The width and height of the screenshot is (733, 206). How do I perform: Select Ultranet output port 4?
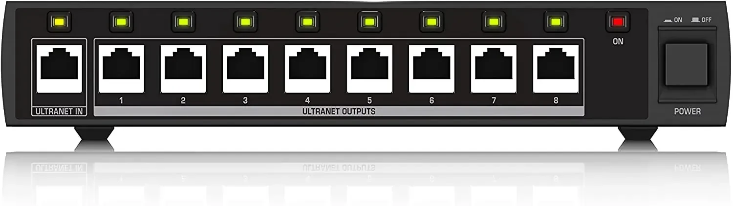(307, 69)
